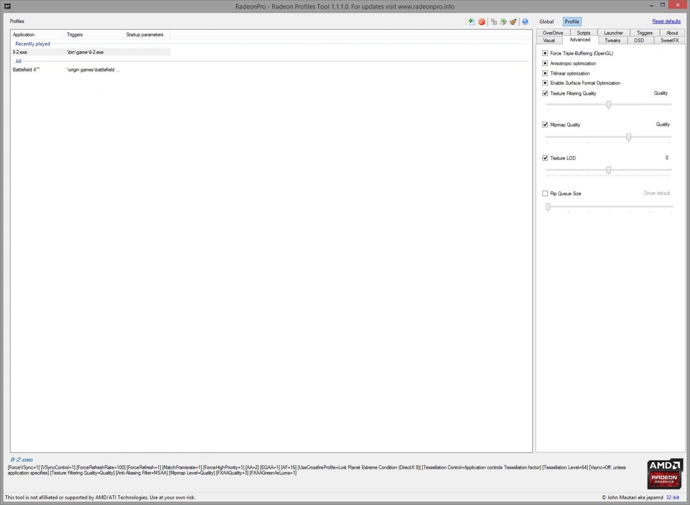
Task: Click the Reset defaults link
Action: [x=666, y=21]
